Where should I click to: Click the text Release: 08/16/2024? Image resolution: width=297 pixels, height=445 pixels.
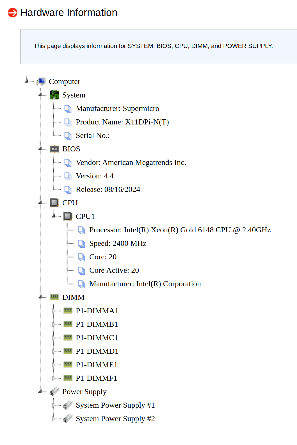pyautogui.click(x=108, y=189)
